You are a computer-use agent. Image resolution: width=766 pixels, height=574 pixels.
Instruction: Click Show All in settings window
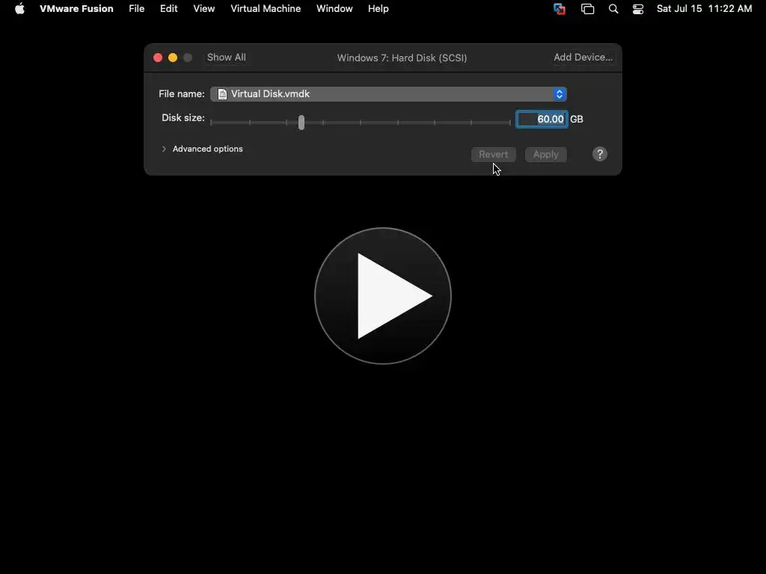tap(226, 57)
